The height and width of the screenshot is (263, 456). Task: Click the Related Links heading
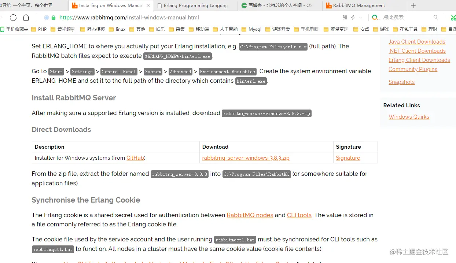(x=402, y=105)
